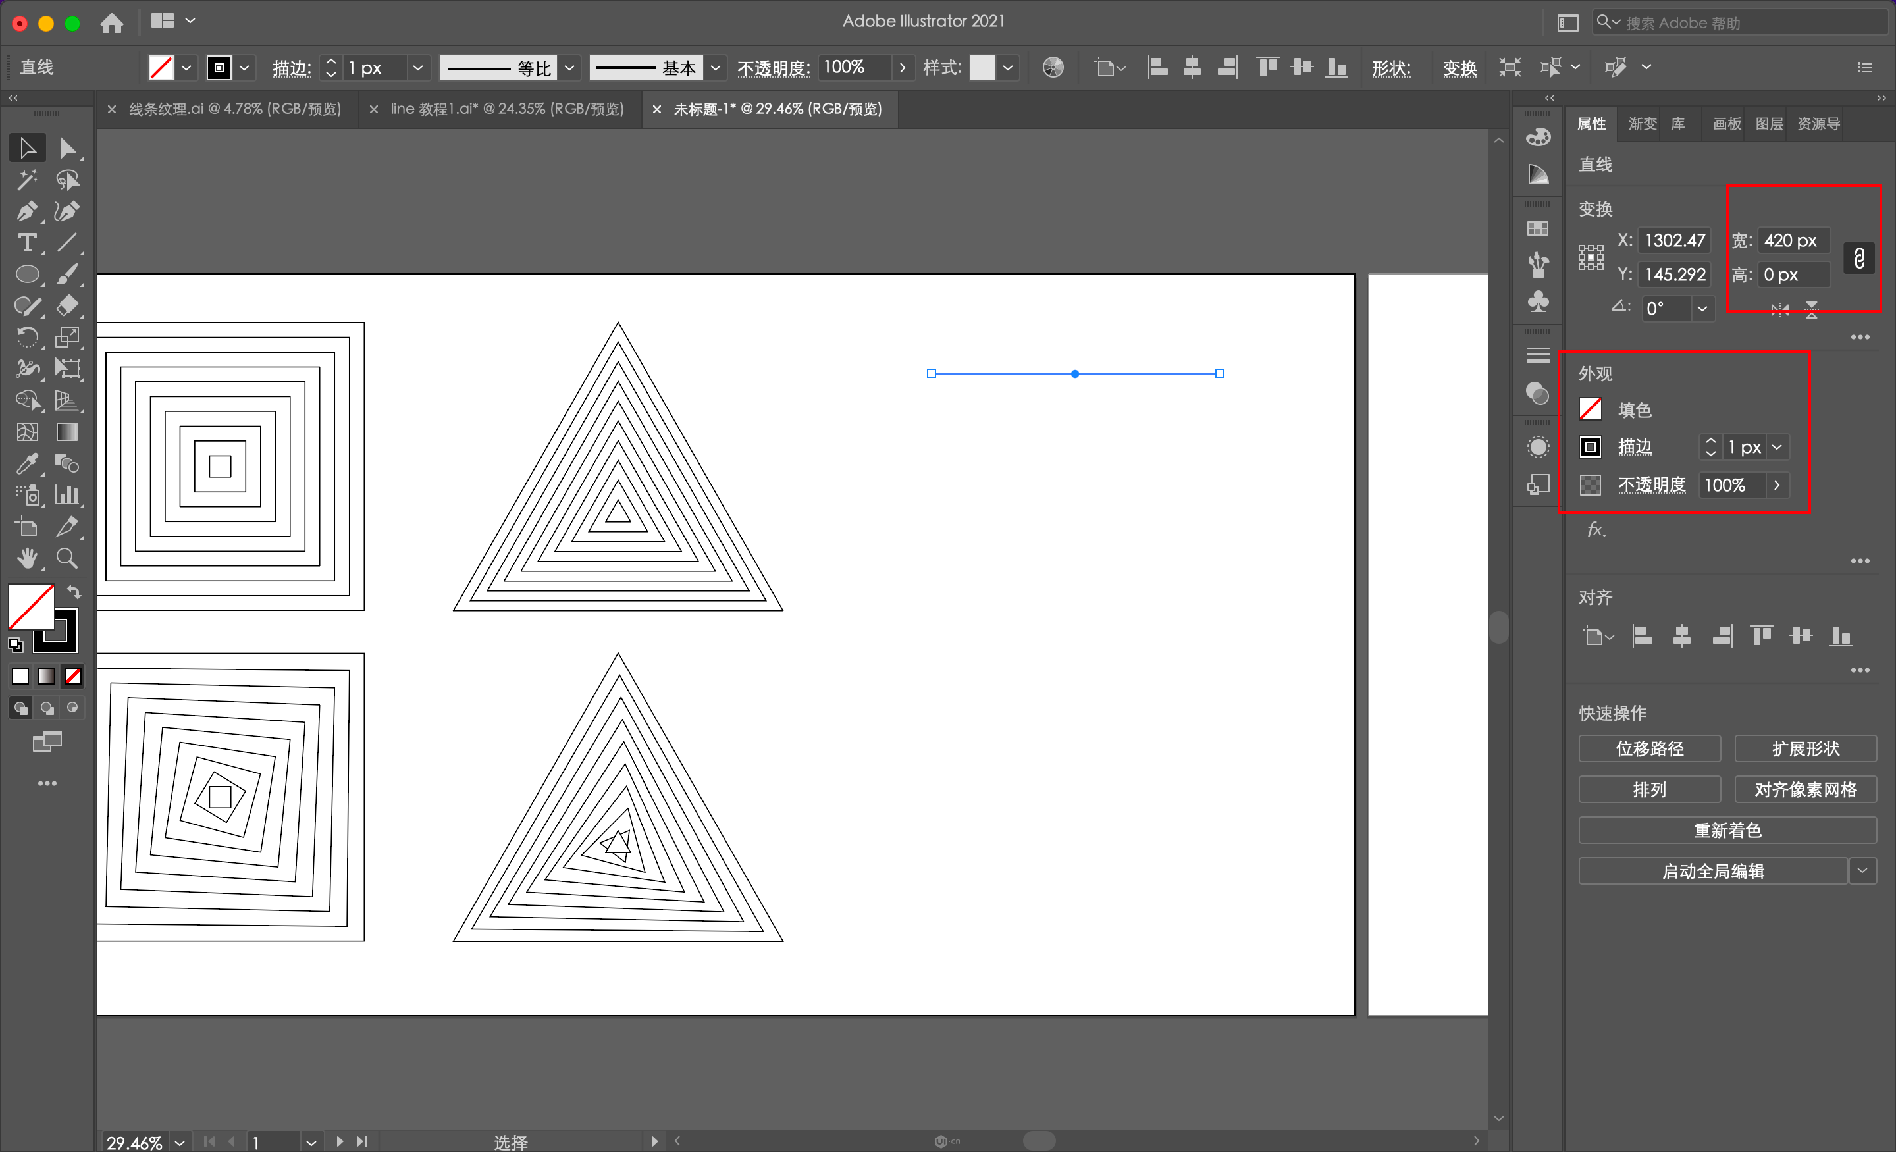Switch to 线条纹理.ai document tab
The height and width of the screenshot is (1152, 1896).
(x=234, y=109)
